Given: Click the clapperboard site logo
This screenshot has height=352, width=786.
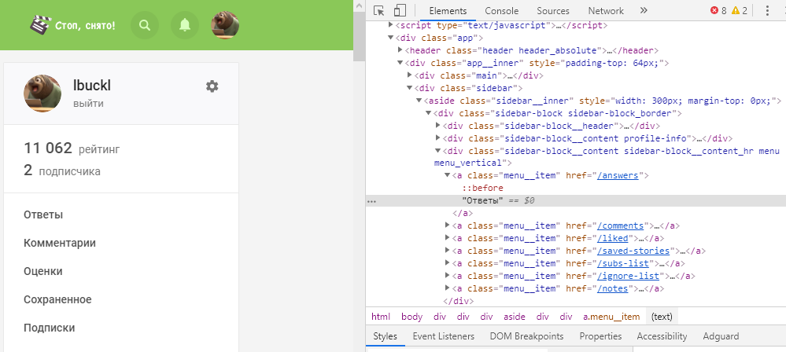Looking at the screenshot, I should pyautogui.click(x=39, y=25).
